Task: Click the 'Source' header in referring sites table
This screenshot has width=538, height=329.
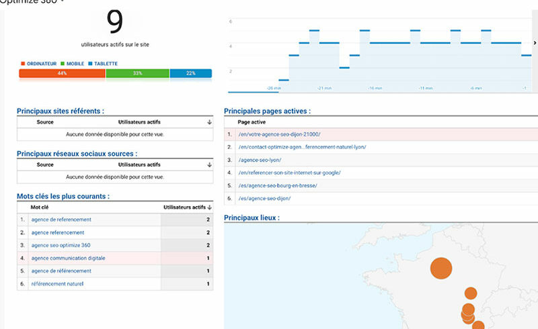Action: point(45,122)
